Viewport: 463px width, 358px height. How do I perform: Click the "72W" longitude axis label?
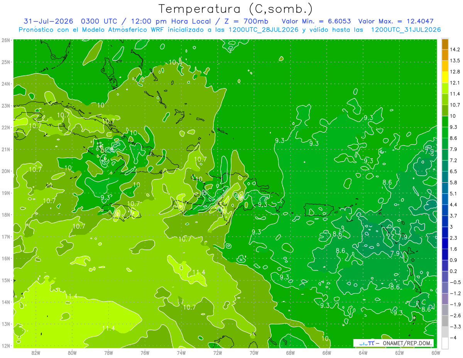(x=218, y=352)
